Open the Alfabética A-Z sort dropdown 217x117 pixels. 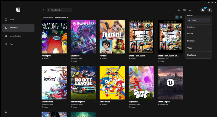[62, 18]
